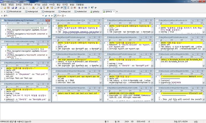This screenshot has height=123, width=206.
Task: Click the line 'chktrust test.cab'
Action: pos(66,83)
